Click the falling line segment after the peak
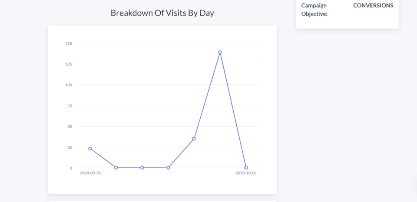 233,110
